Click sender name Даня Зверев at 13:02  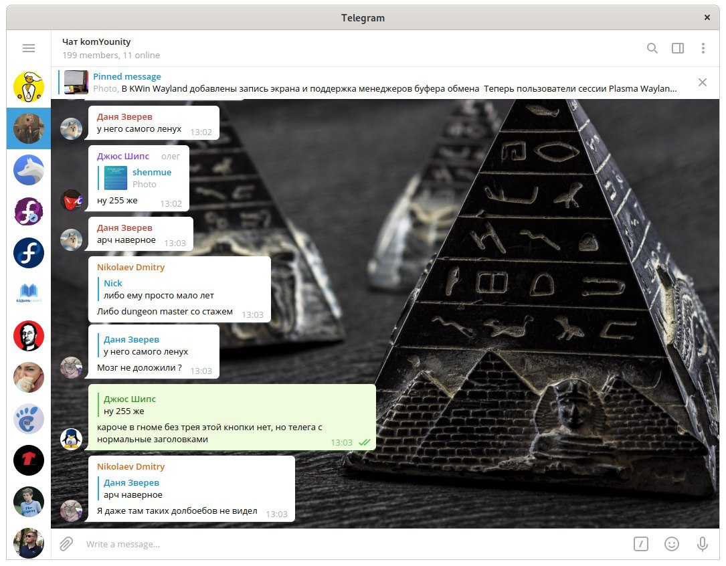(124, 116)
